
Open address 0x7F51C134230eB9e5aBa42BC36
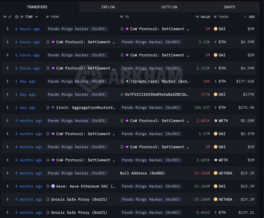pos(156,94)
